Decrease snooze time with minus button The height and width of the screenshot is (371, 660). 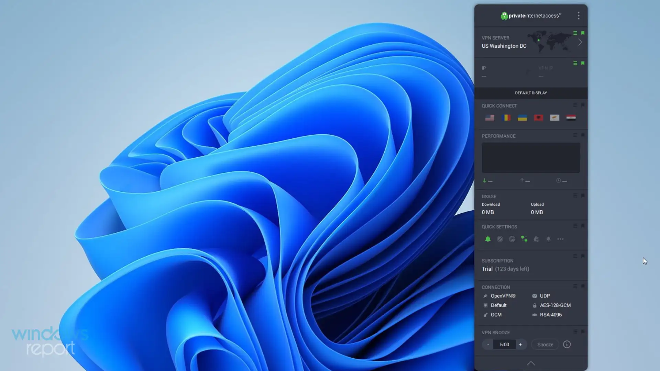pos(488,345)
